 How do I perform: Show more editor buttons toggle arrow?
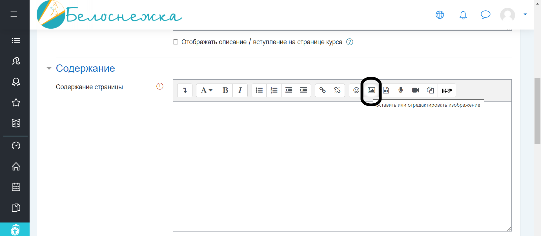(185, 90)
